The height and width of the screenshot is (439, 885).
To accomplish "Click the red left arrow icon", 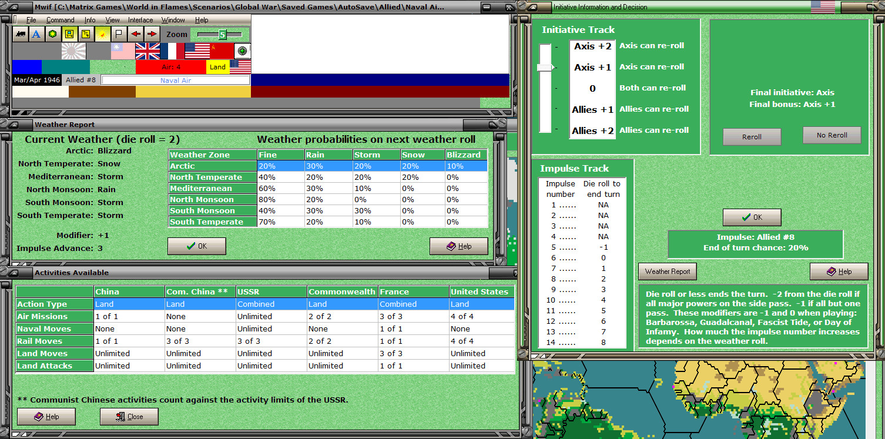I will click(135, 34).
